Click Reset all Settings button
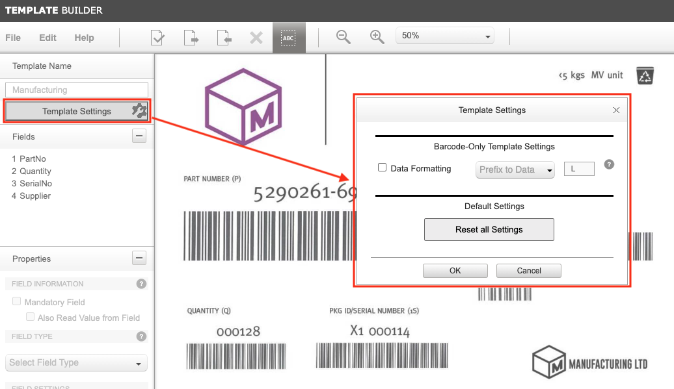 489,229
